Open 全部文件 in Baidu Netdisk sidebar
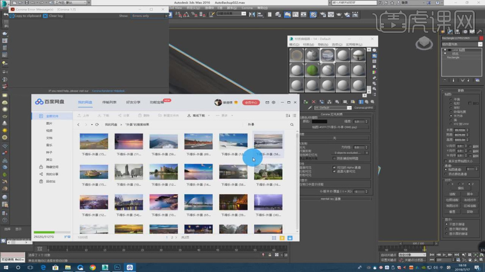Viewport: 485px width, 272px height. point(52,116)
